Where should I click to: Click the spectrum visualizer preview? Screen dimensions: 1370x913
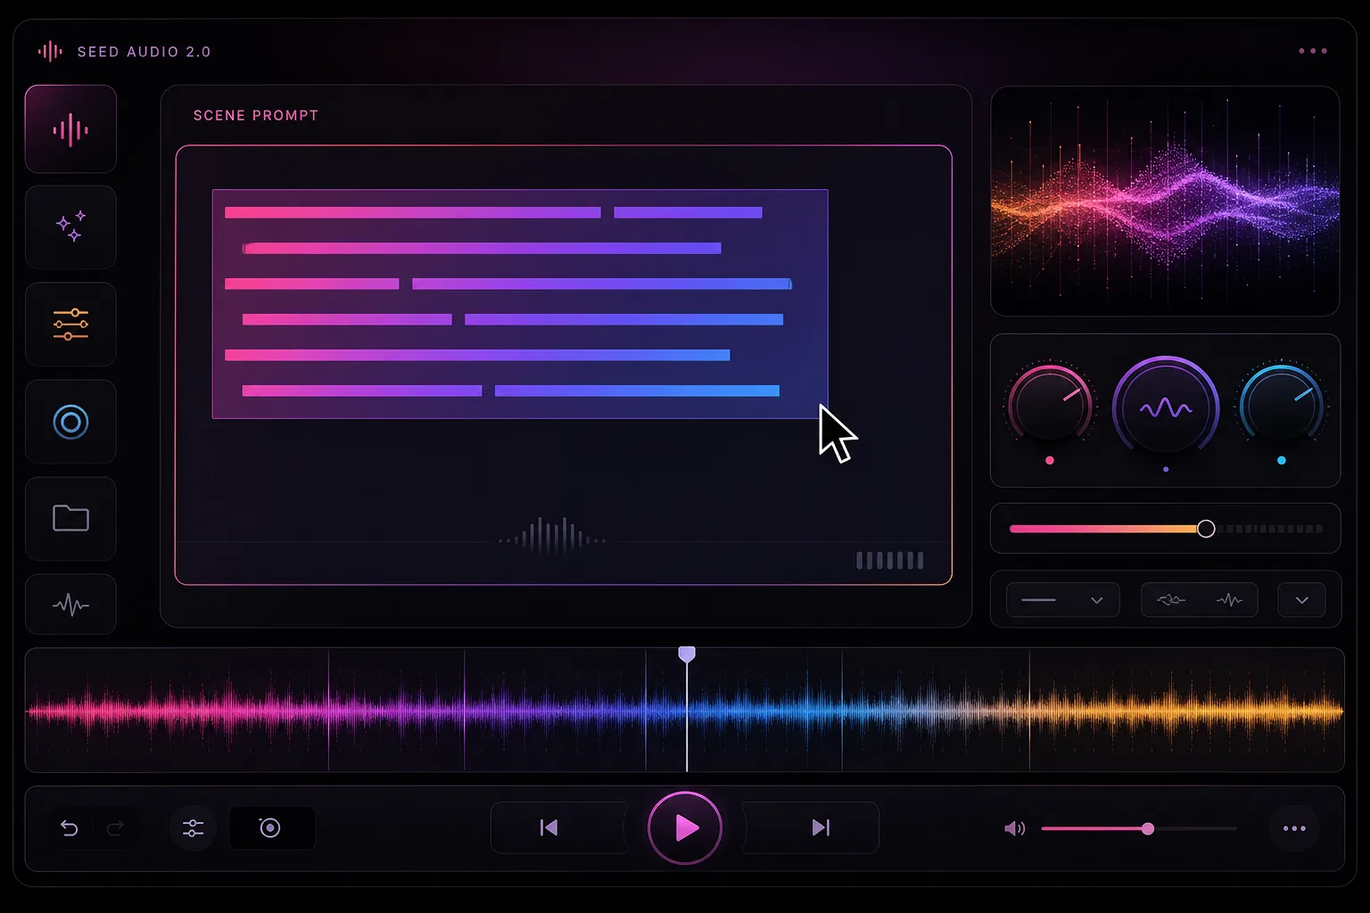pos(1165,201)
